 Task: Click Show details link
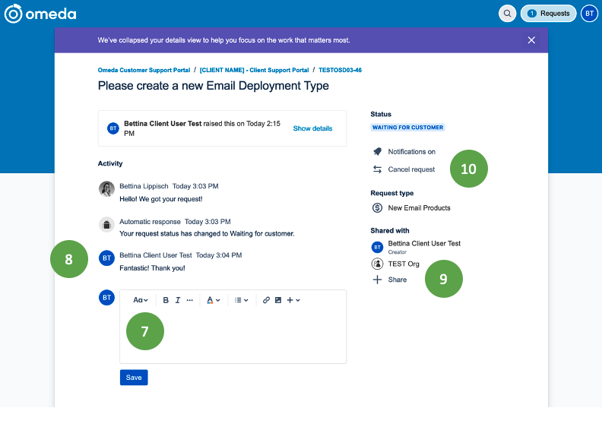(312, 128)
